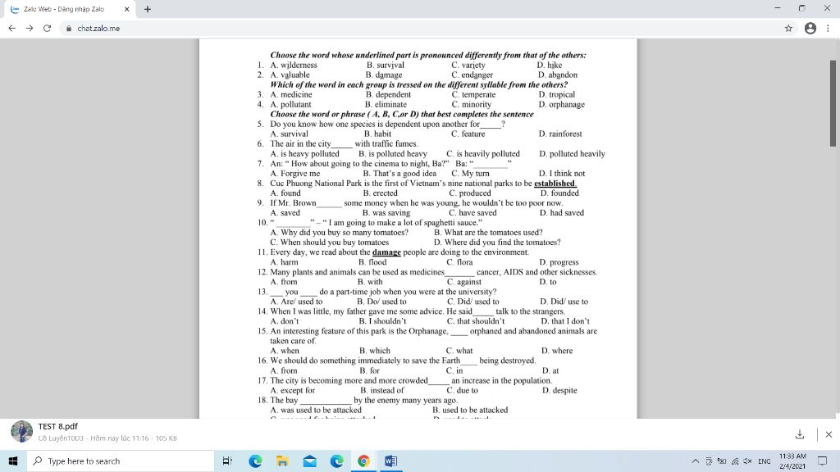Close the TEST 8.pdf preview
840x472 pixels.
pyautogui.click(x=829, y=434)
